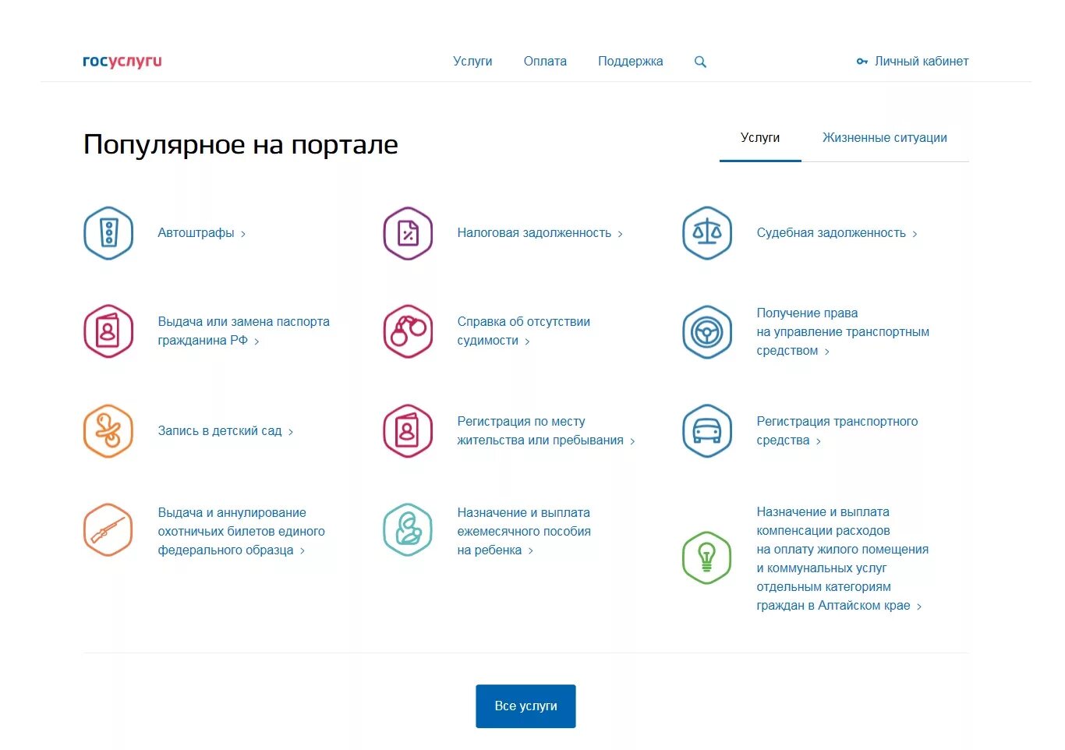Click the key icon beside Личный кабинет
This screenshot has width=1065, height=750.
click(862, 62)
